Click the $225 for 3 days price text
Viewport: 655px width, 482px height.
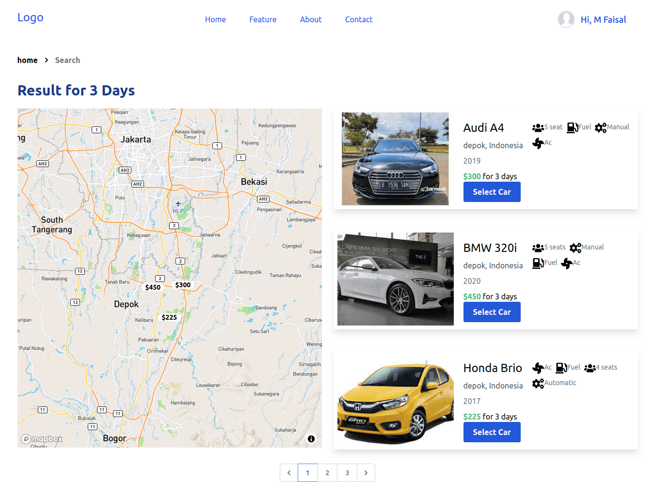490,417
